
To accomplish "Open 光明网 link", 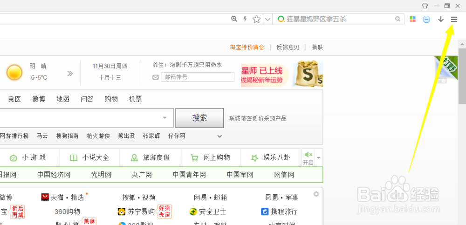I will (x=101, y=175).
